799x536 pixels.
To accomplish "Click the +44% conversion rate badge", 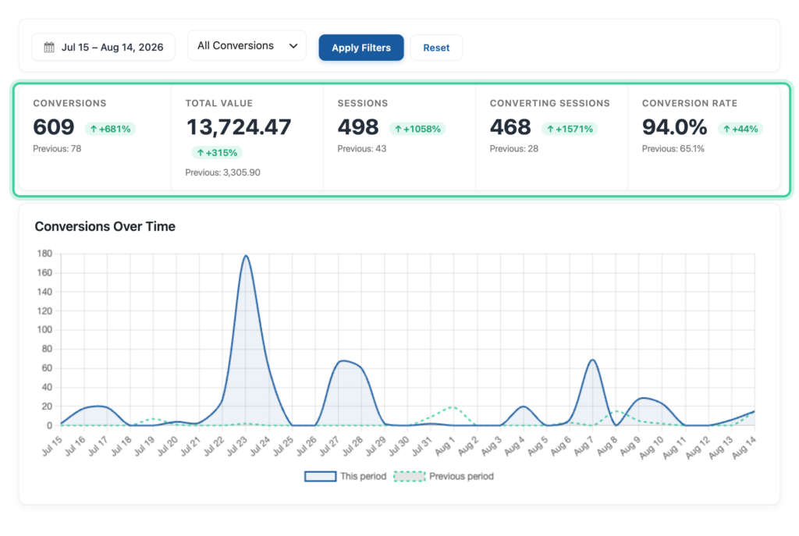I will click(740, 129).
